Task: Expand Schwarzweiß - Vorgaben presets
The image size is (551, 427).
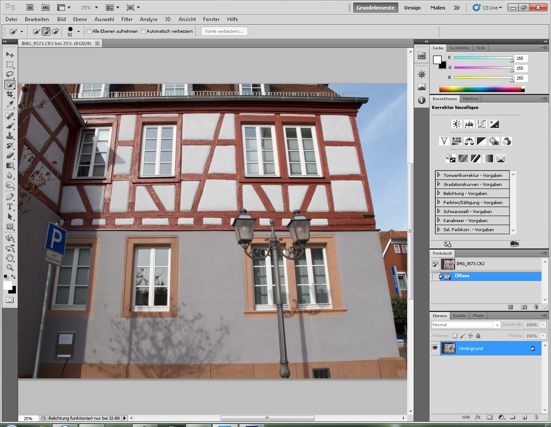Action: (439, 211)
